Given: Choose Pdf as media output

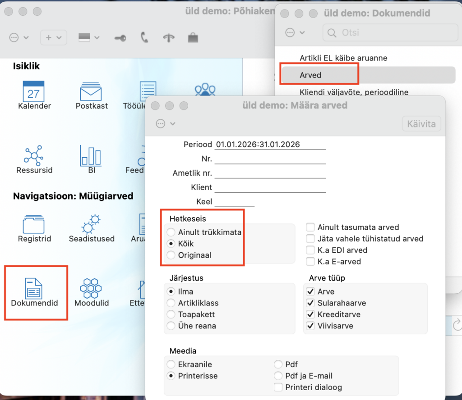Looking at the screenshot, I should point(278,364).
